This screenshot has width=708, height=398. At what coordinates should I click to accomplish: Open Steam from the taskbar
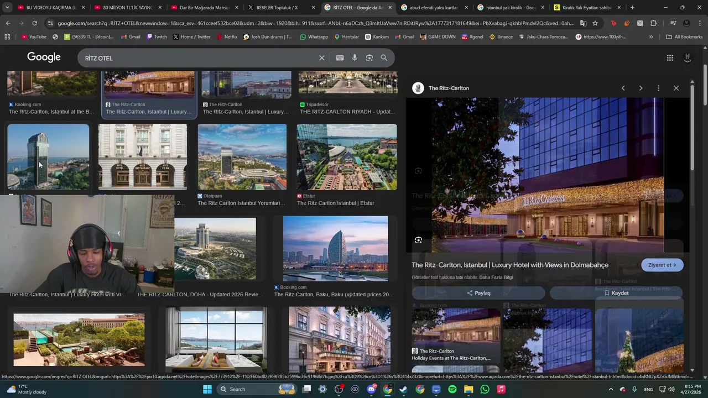(403, 389)
